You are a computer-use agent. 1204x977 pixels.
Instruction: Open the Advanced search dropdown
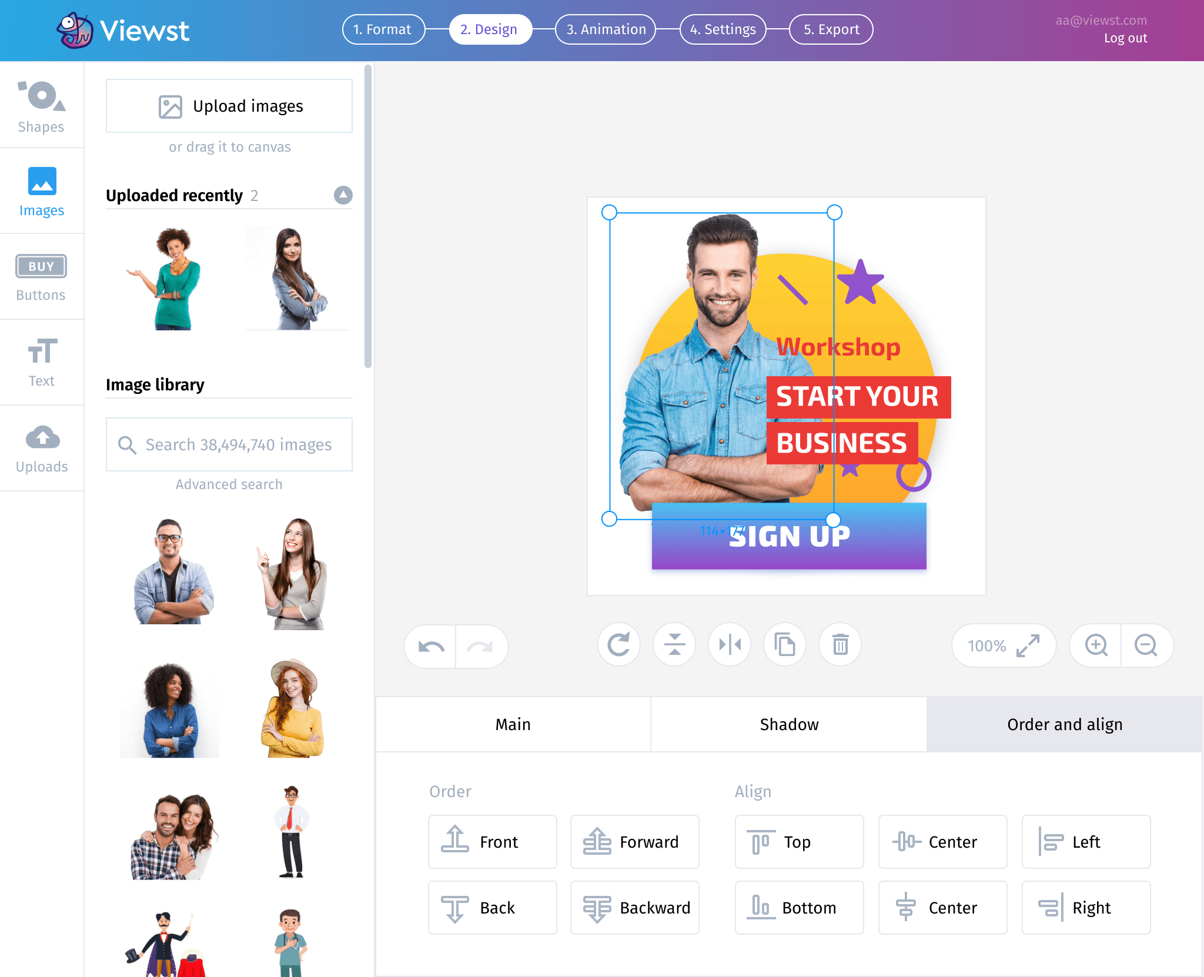[229, 484]
